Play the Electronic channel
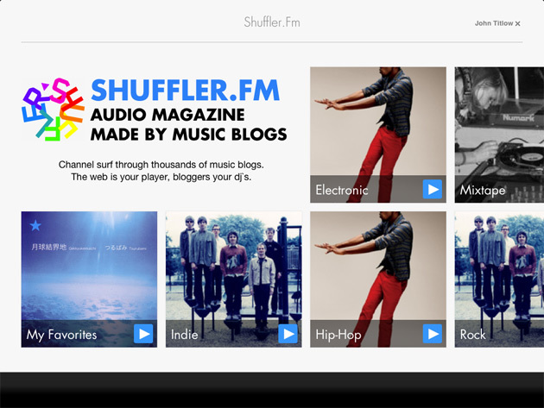This screenshot has width=544, height=408. point(433,189)
